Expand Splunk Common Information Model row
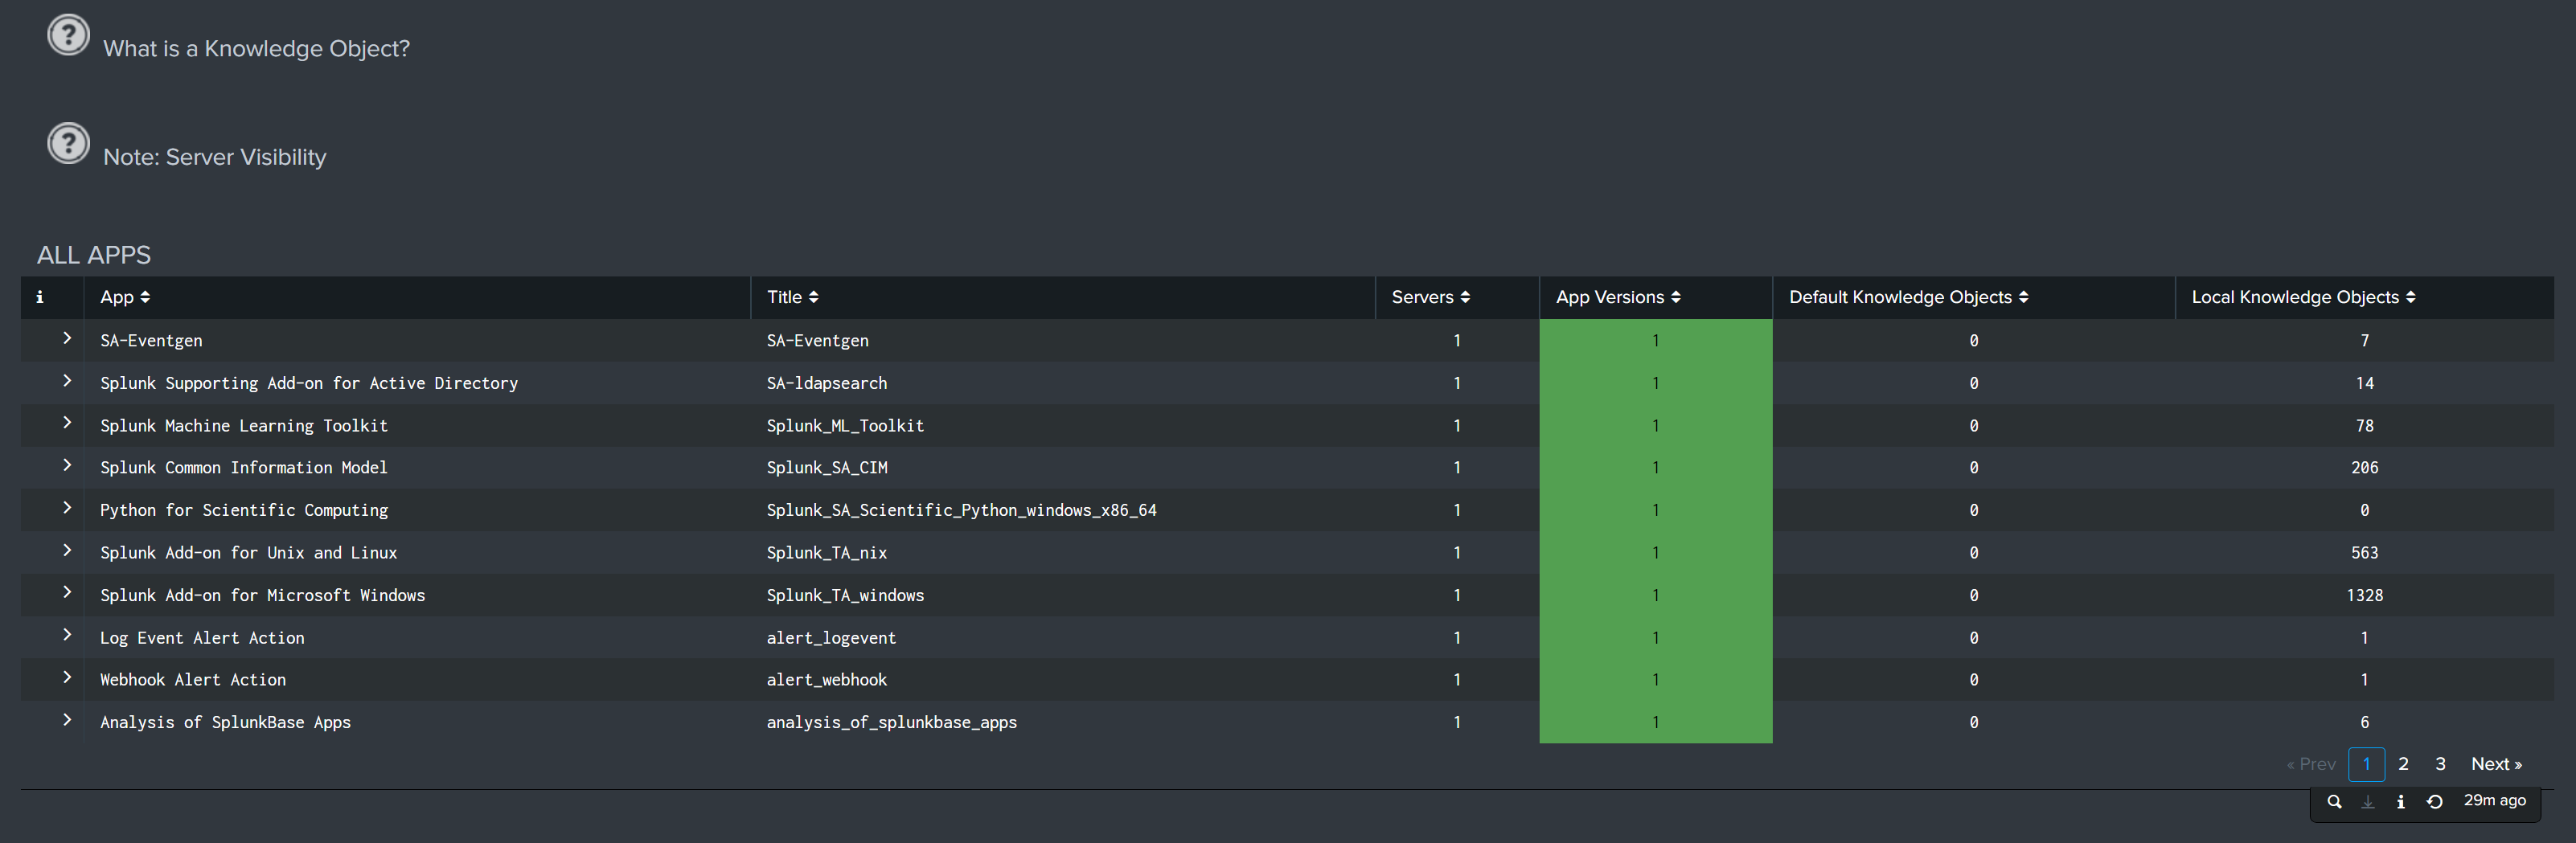This screenshot has height=843, width=2576. point(67,465)
